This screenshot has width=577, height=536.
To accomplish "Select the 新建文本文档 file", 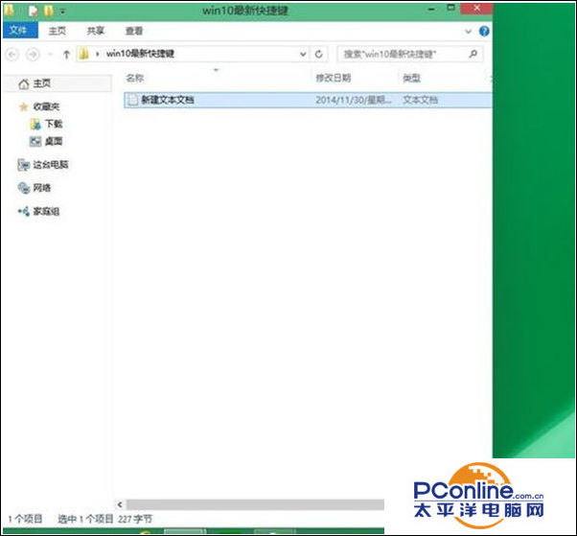I will point(168,99).
